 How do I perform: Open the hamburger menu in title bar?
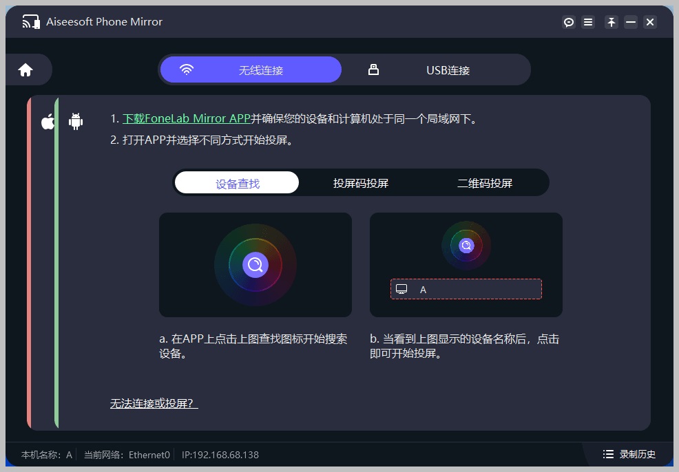pos(588,22)
